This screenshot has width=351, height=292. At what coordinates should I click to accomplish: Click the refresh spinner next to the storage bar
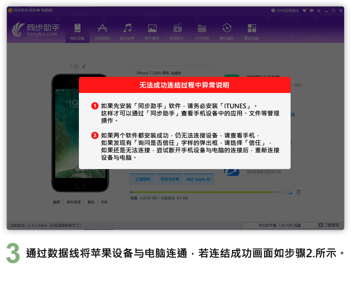[290, 192]
